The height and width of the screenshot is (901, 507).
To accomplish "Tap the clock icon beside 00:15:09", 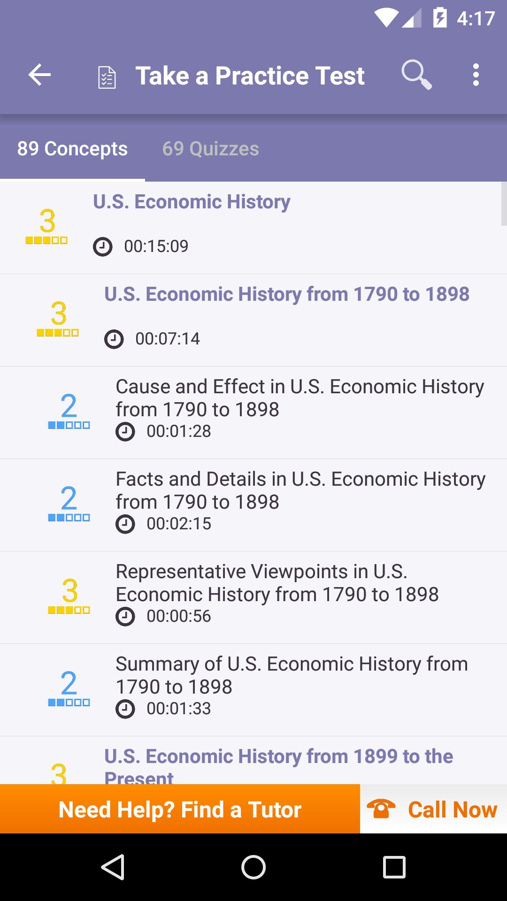I will (x=103, y=246).
